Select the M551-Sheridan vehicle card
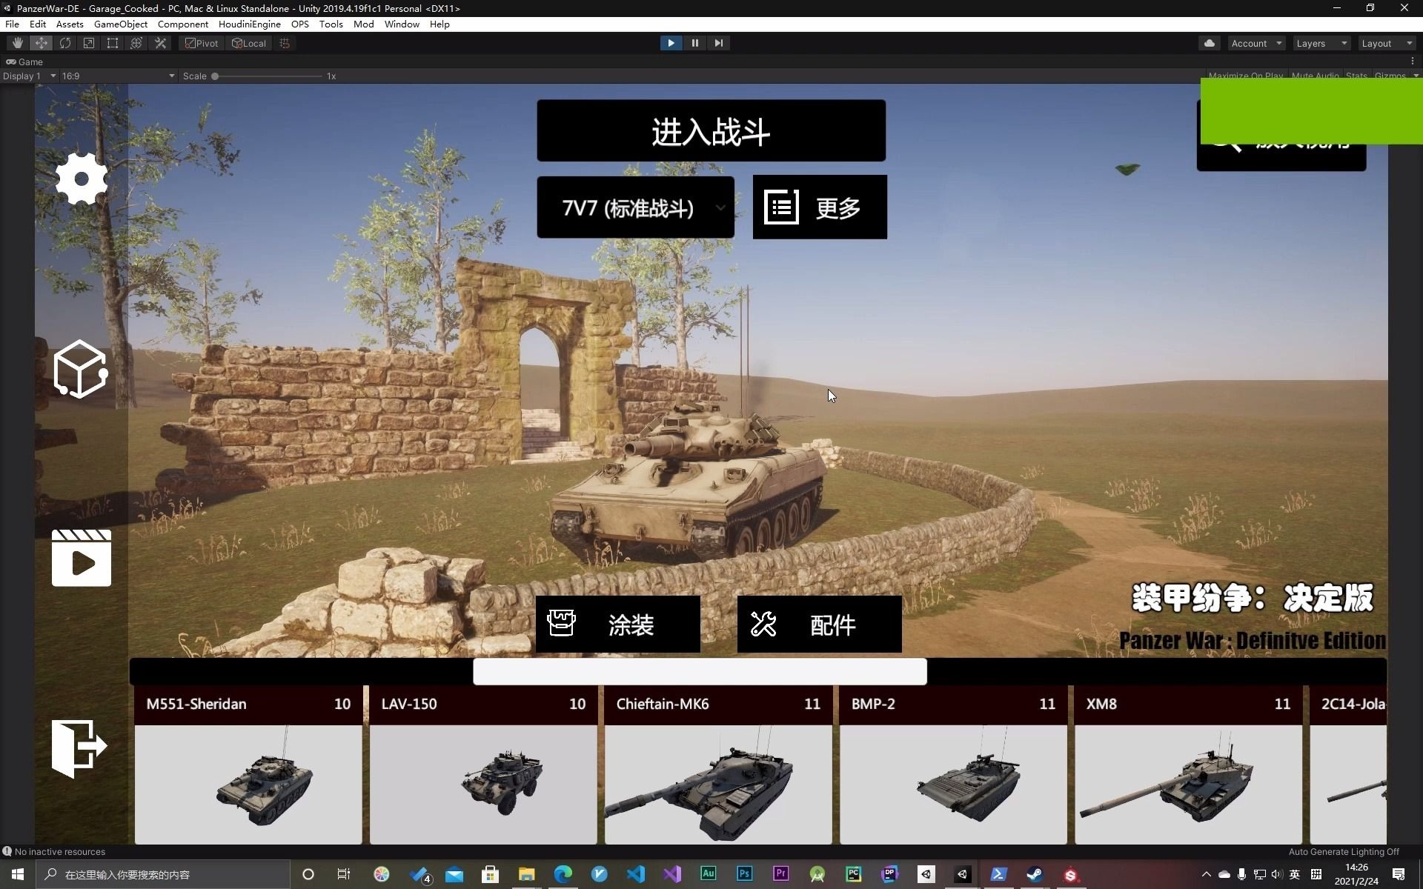Image resolution: width=1423 pixels, height=889 pixels. click(248, 765)
